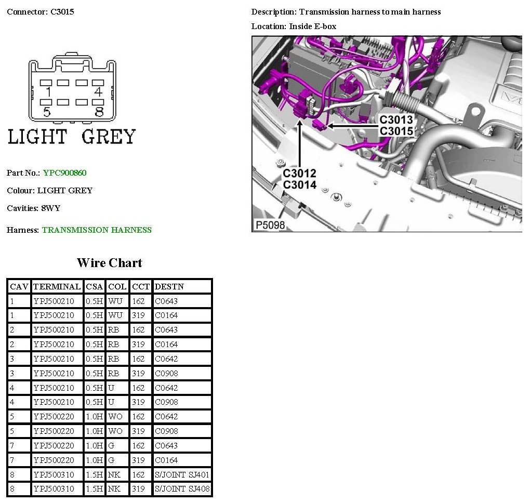This screenshot has width=530, height=503.
Task: Click pin number 1 in connector diagram
Action: tap(48, 92)
